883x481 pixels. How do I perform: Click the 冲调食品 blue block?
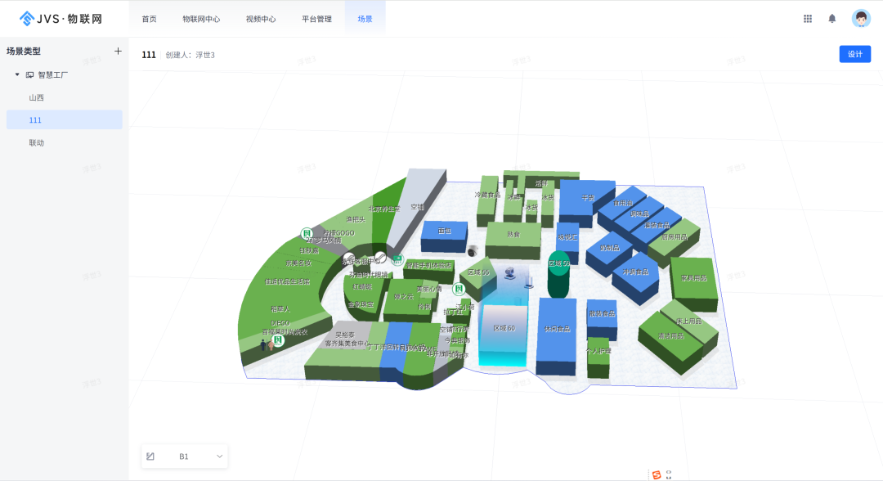point(635,277)
